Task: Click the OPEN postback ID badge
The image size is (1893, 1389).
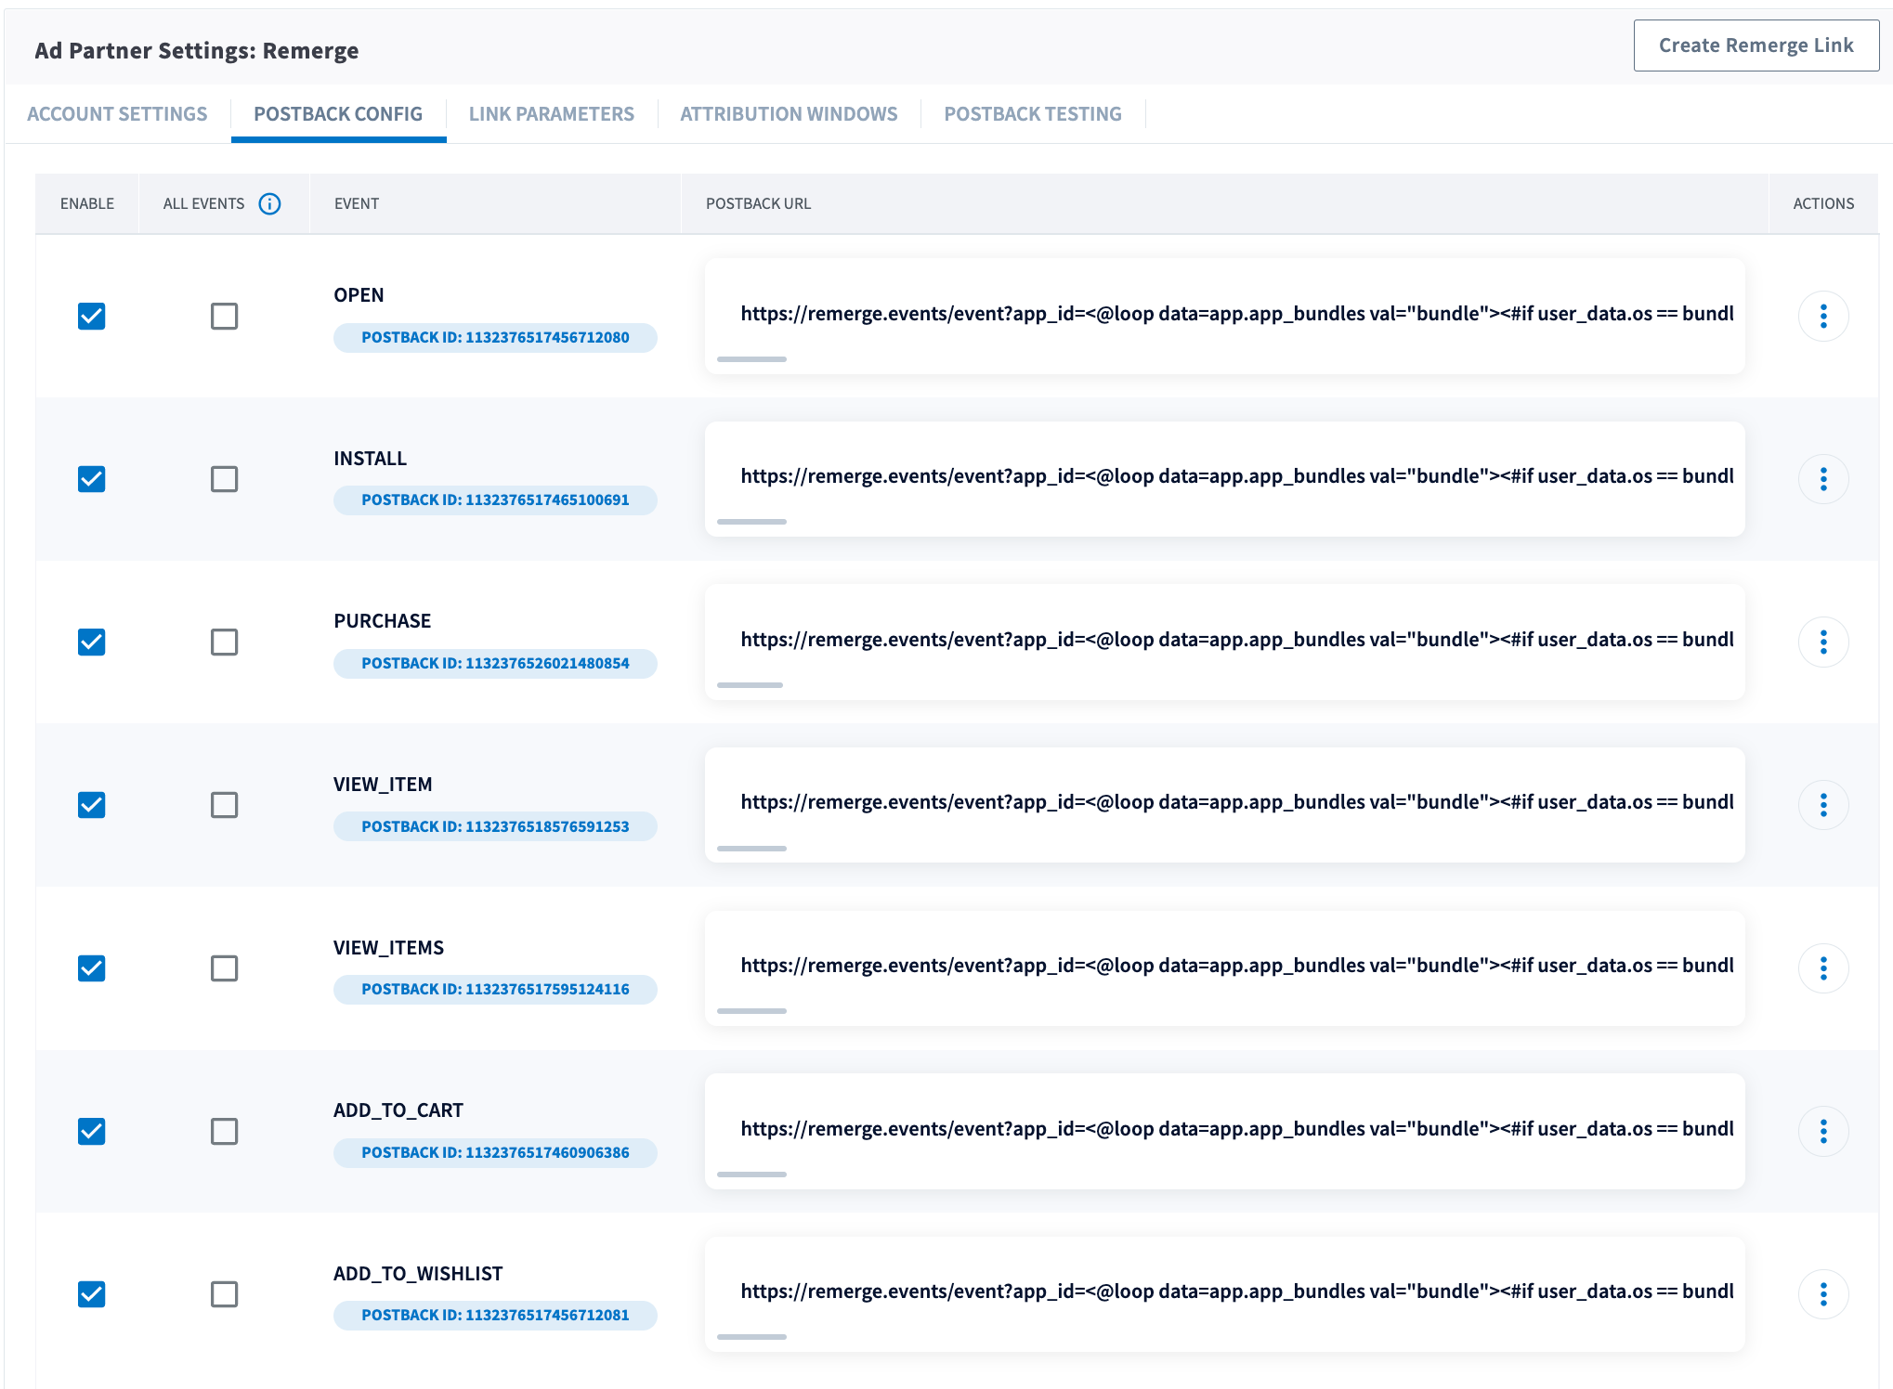Action: [x=495, y=338]
